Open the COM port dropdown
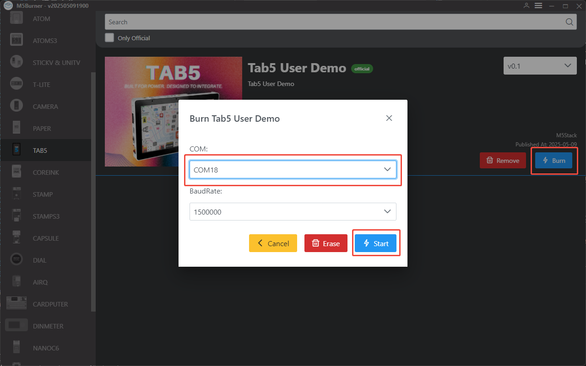The image size is (586, 366). [293, 170]
